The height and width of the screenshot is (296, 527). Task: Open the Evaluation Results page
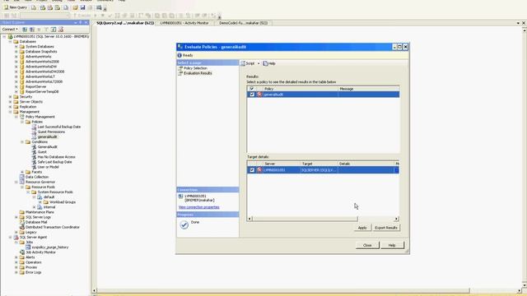(x=198, y=73)
